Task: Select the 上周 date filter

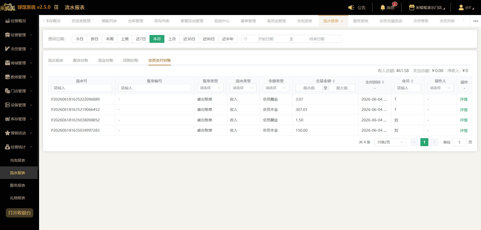Action: coord(125,39)
